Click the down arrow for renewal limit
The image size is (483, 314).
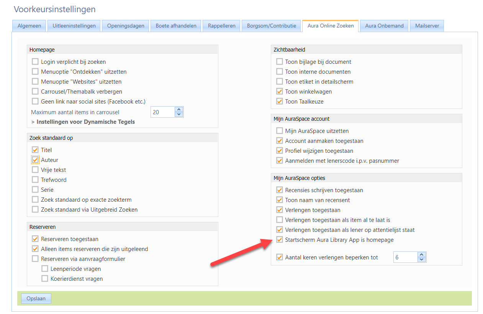click(x=422, y=260)
